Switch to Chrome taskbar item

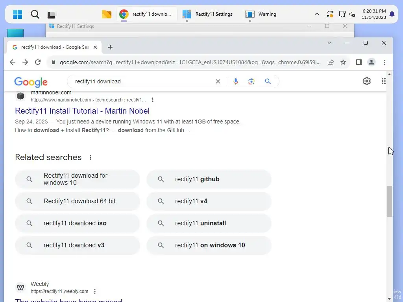tap(146, 14)
